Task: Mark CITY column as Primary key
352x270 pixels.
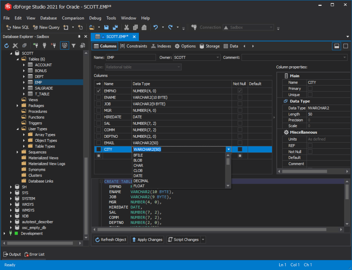Action: [x=310, y=88]
